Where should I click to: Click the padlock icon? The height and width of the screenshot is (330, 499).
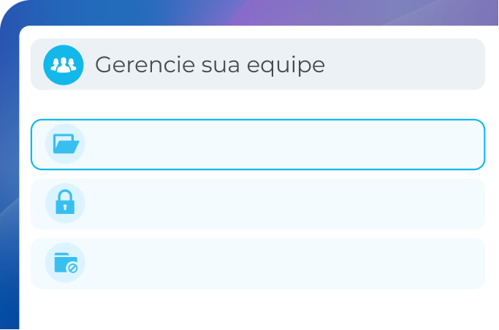pos(65,203)
